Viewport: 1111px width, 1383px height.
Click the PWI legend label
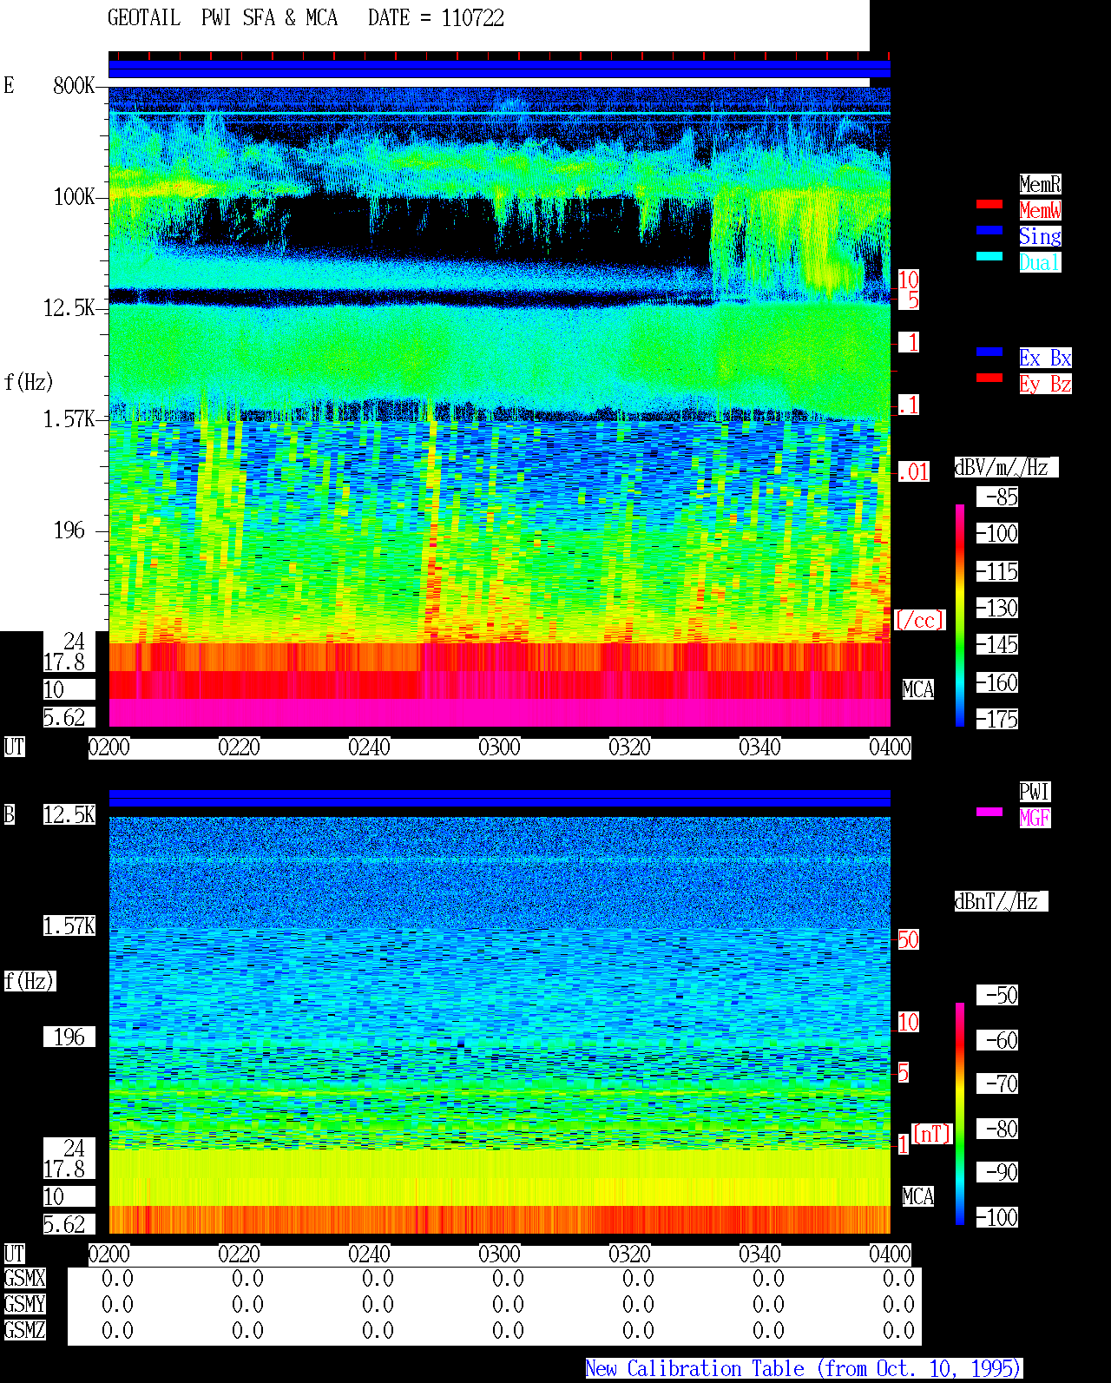coord(1035,792)
